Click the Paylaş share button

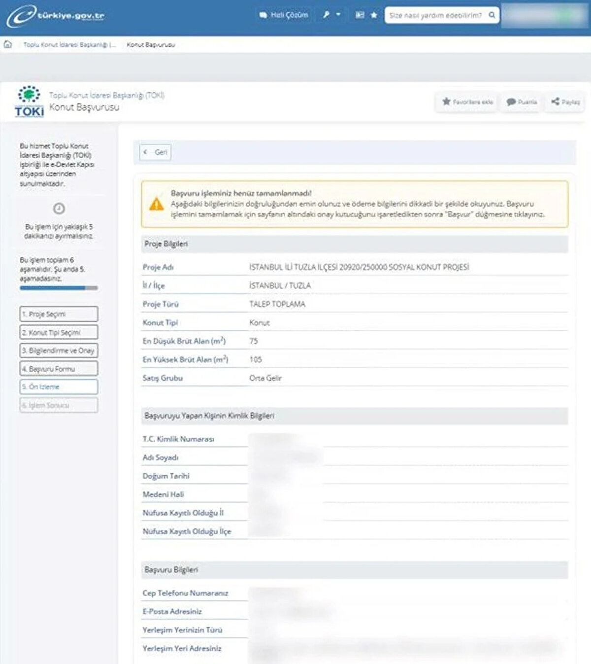click(x=565, y=102)
